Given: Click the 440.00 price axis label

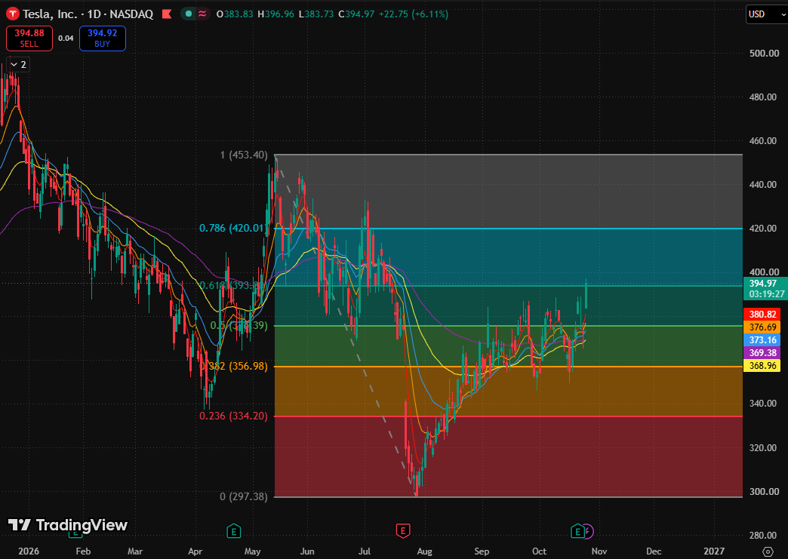Looking at the screenshot, I should click(762, 185).
